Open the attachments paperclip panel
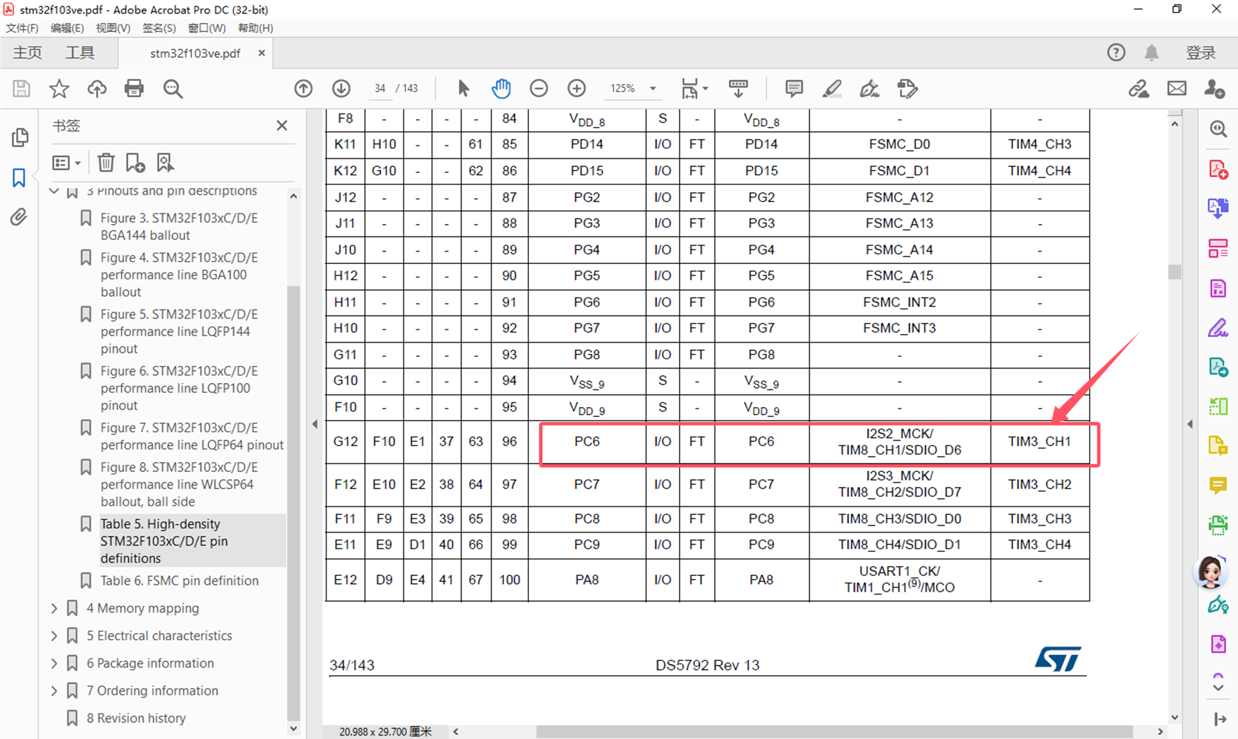The image size is (1238, 739). click(19, 217)
